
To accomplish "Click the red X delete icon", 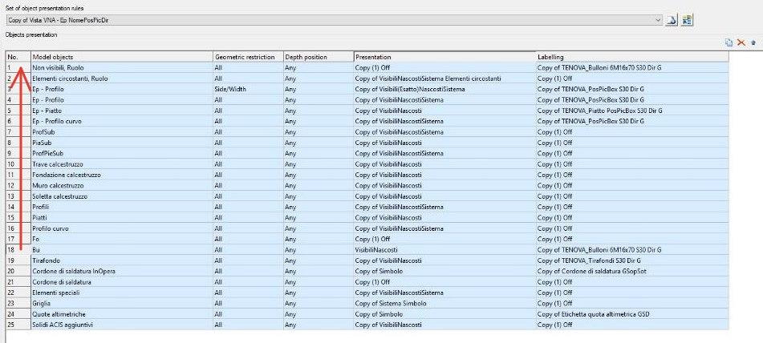I will click(x=741, y=42).
